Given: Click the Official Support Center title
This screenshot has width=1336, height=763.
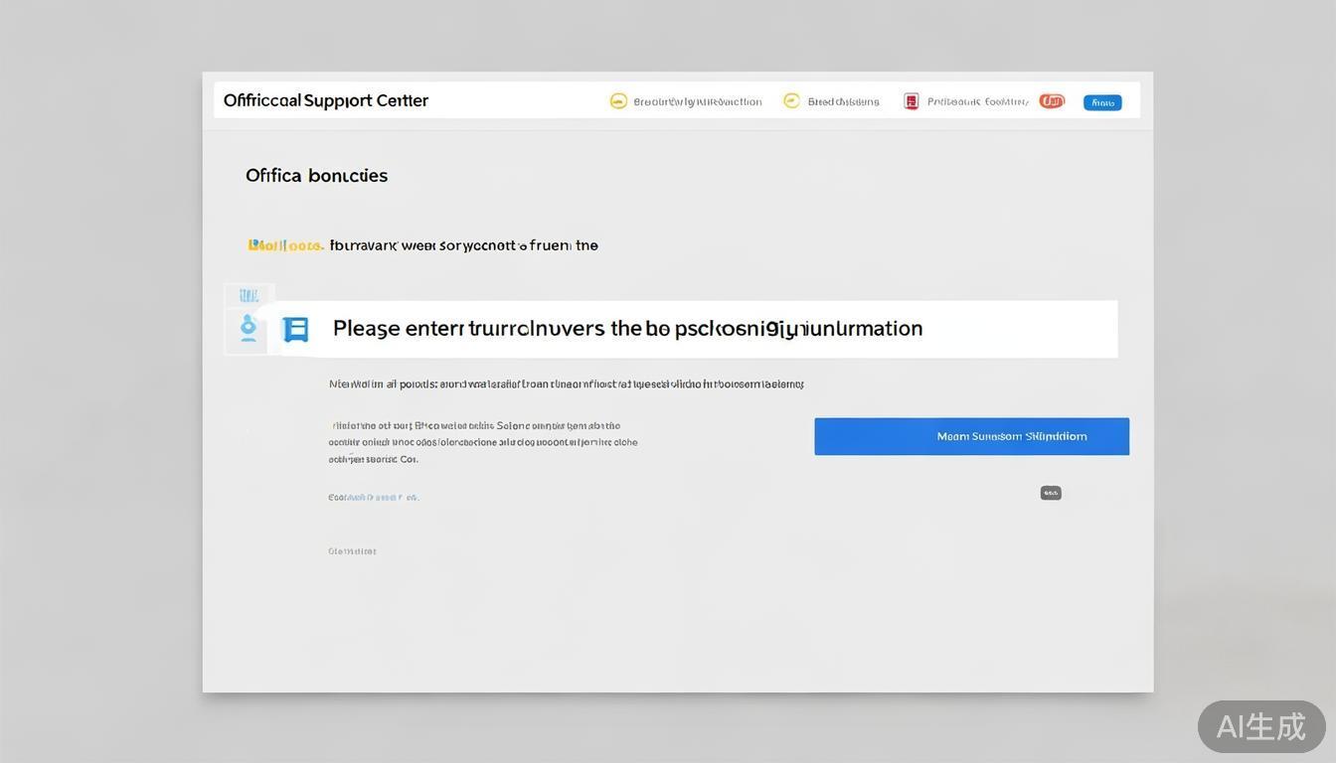Looking at the screenshot, I should coord(326,100).
